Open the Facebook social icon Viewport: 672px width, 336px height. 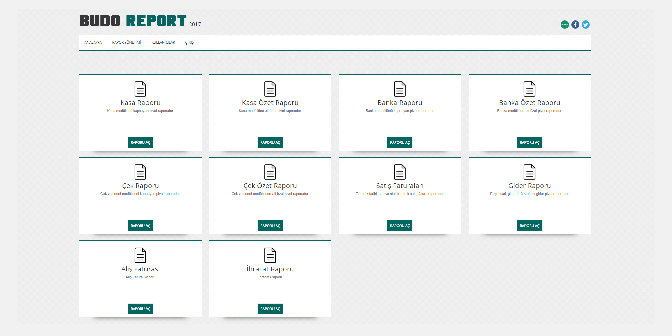(x=575, y=25)
